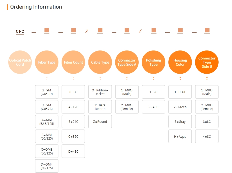
Task: Select the Z=Round cable type
Action: [x=100, y=122]
